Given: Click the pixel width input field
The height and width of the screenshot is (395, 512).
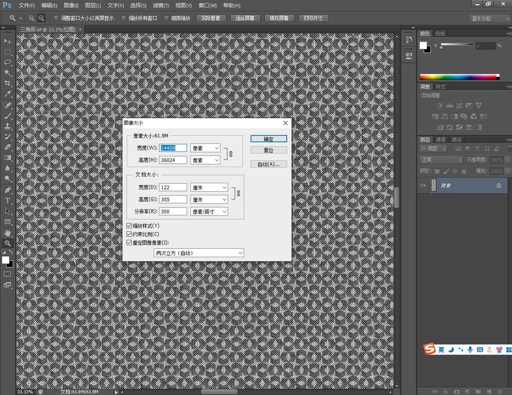Looking at the screenshot, I should (x=173, y=148).
